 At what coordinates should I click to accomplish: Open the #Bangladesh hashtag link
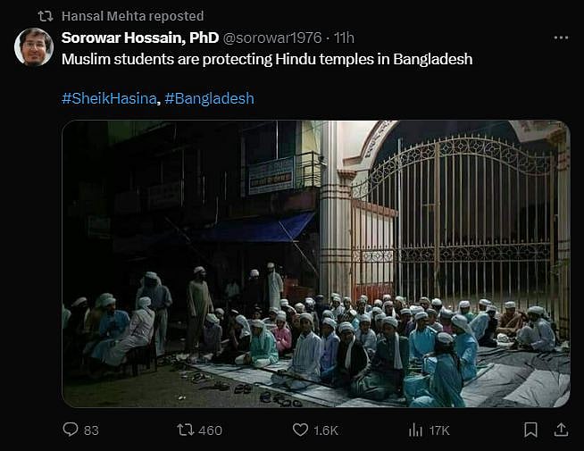pyautogui.click(x=209, y=98)
